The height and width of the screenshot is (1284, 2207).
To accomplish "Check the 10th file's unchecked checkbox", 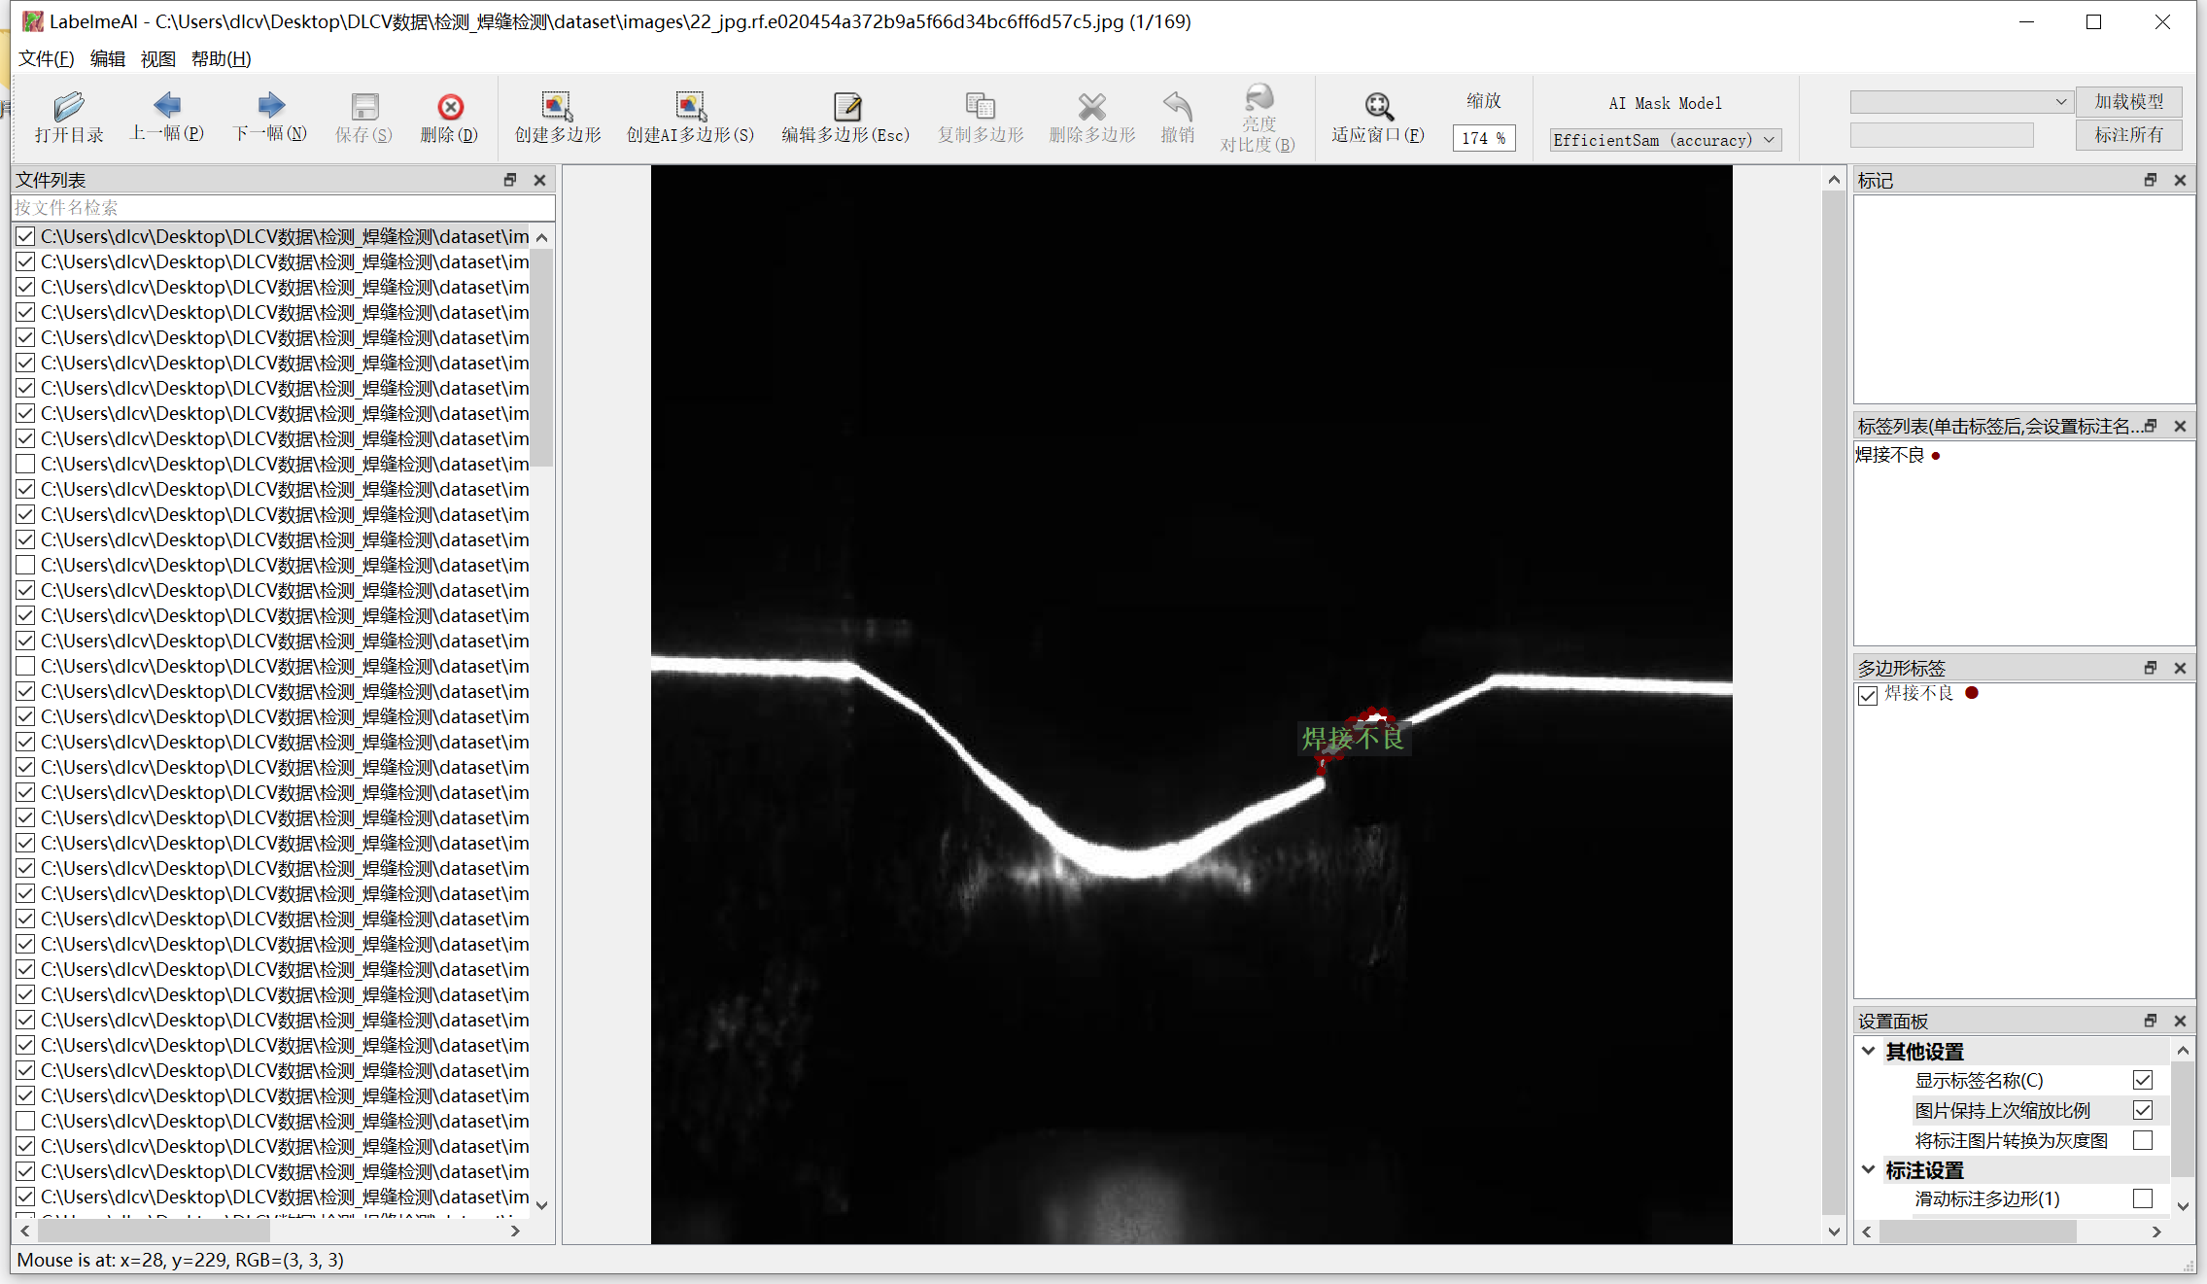I will coord(26,464).
